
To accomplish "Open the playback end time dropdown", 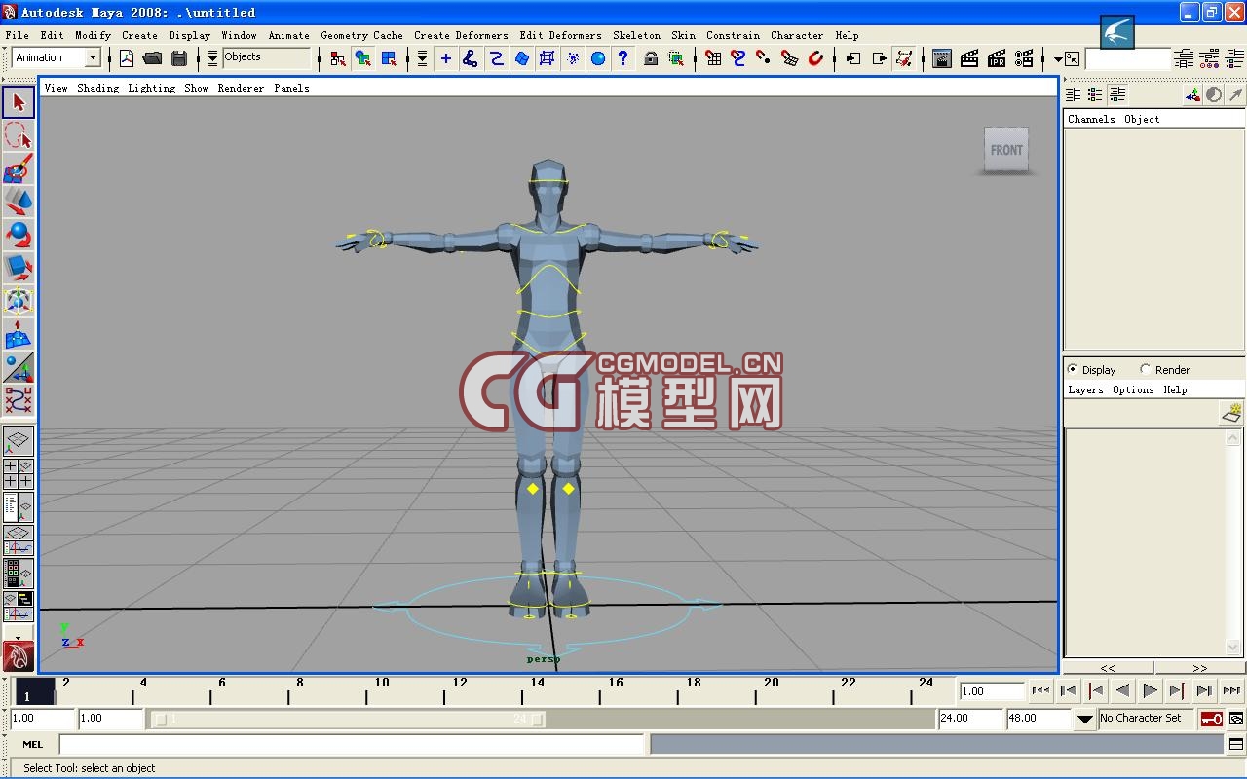I will click(1084, 719).
